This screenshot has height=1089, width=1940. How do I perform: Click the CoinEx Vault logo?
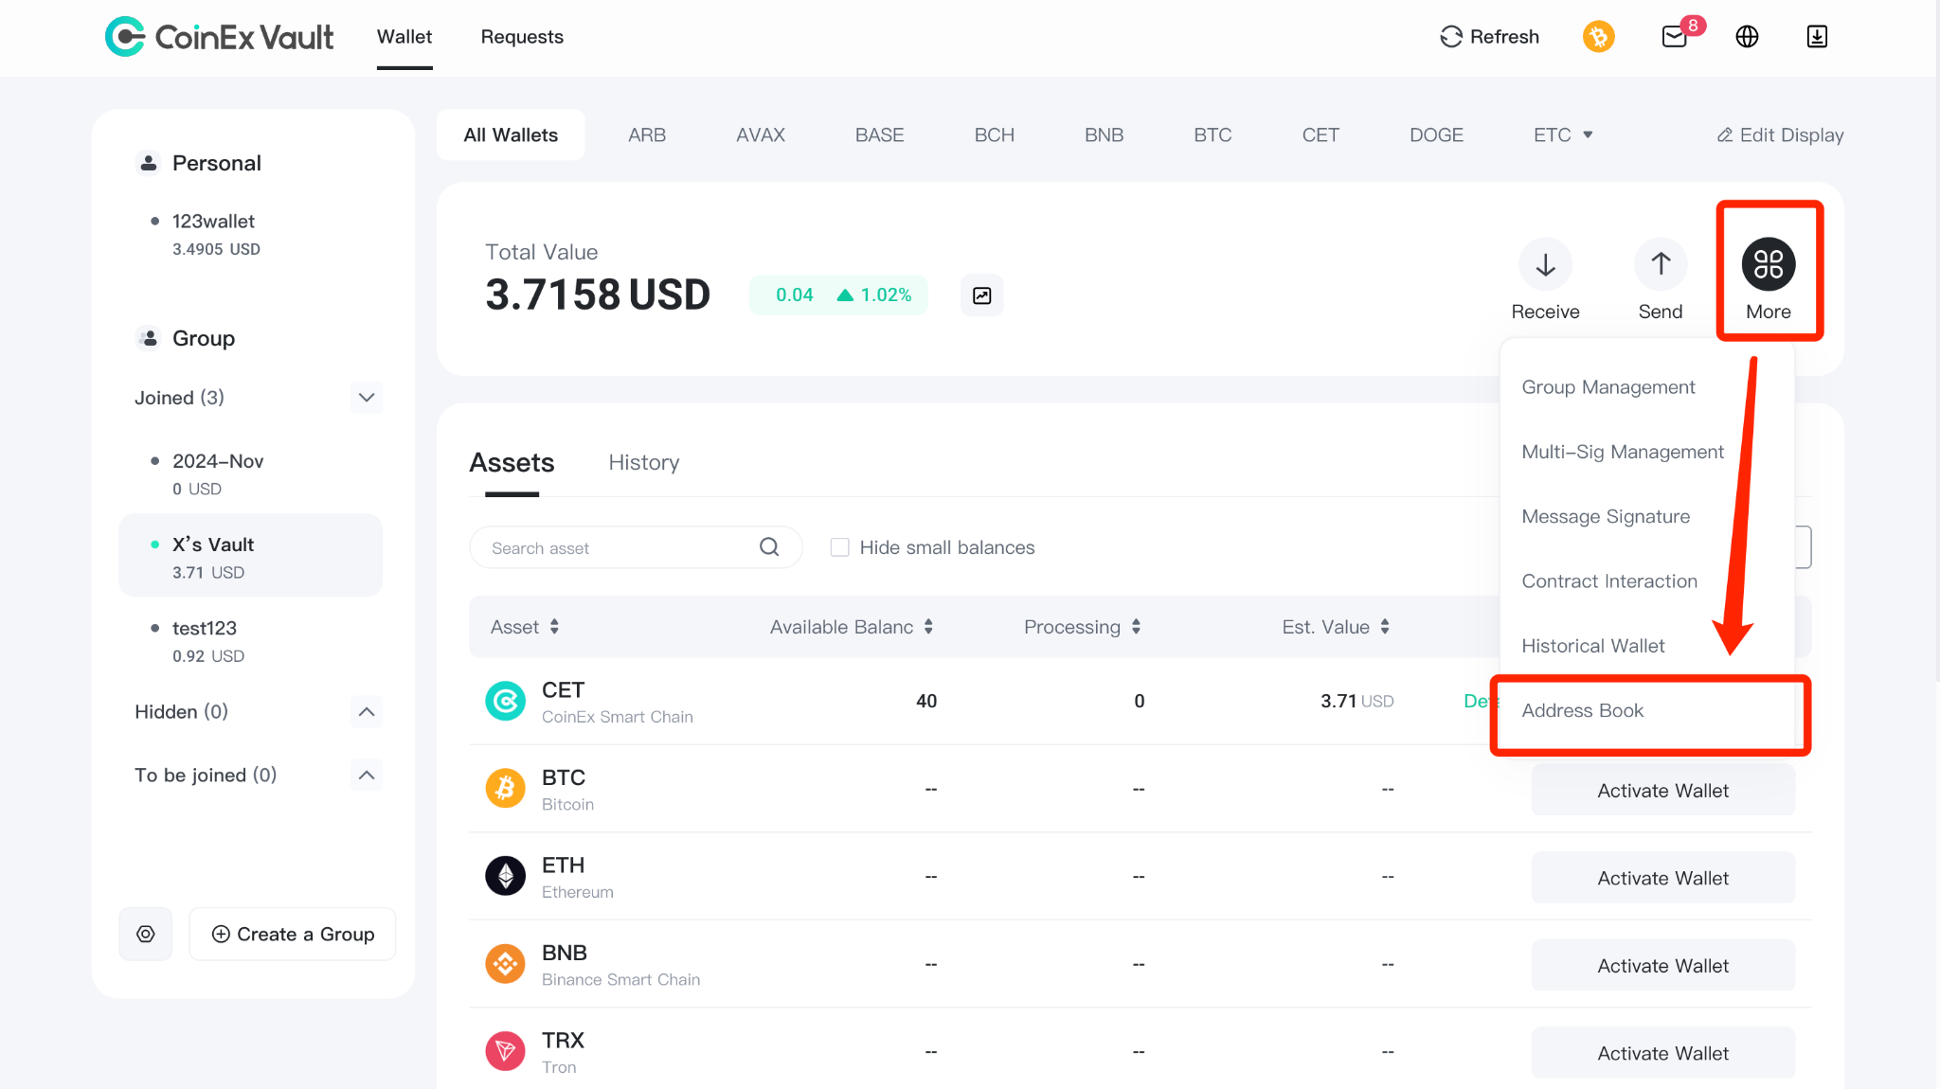pyautogui.click(x=219, y=37)
